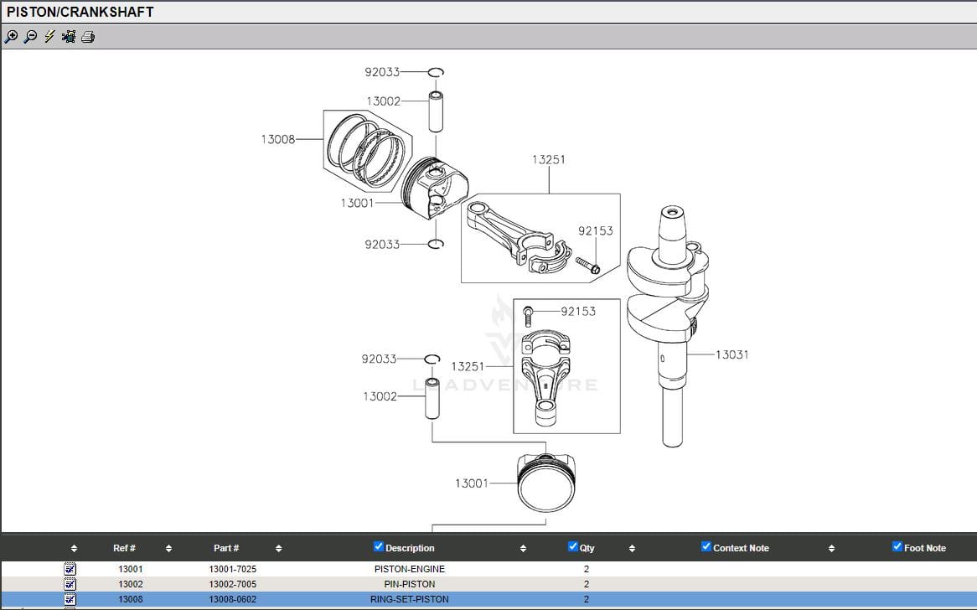Click the 13031 crankshaft label in diagram
Screen dimensions: 977x610
731,354
